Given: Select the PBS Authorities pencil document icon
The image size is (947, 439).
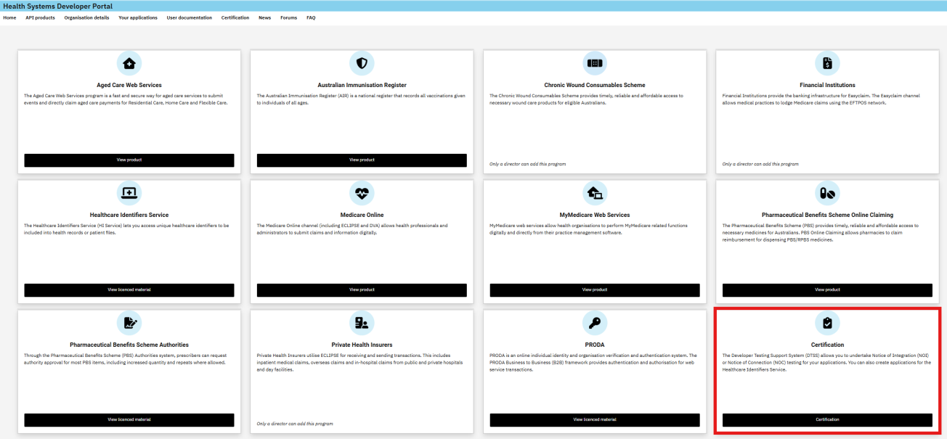Looking at the screenshot, I should tap(129, 323).
